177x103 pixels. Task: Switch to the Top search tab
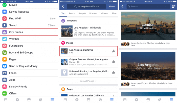point(63,13)
